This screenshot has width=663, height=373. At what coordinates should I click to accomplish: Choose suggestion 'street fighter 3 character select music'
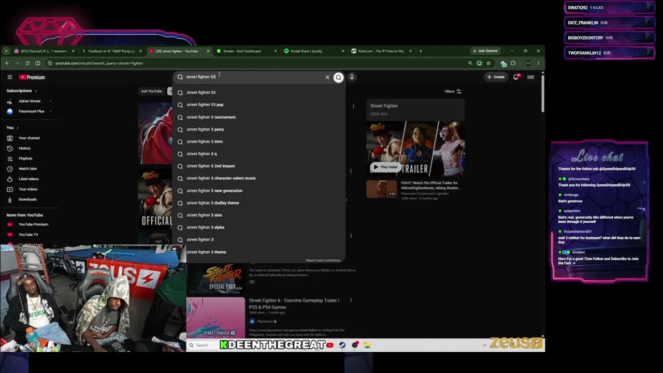tap(259, 178)
